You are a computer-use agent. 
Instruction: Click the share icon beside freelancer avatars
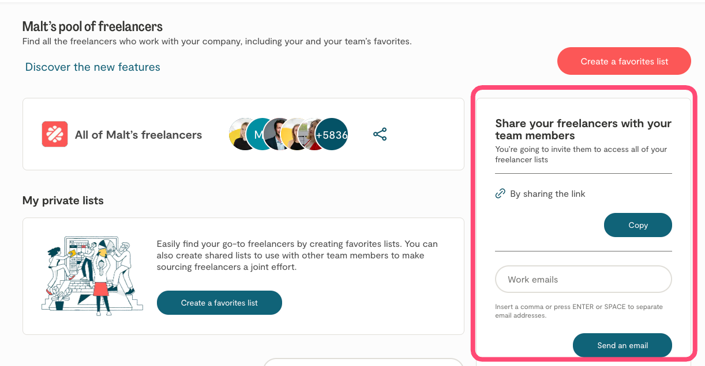(380, 135)
